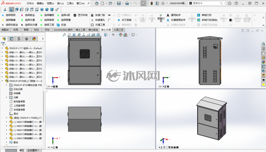The image size is (266, 152).
Task: Click Apply Scene icon in viewport toolbar
Action: 126,35
